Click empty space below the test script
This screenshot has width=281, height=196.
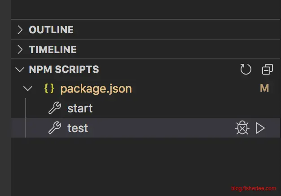click(x=135, y=162)
